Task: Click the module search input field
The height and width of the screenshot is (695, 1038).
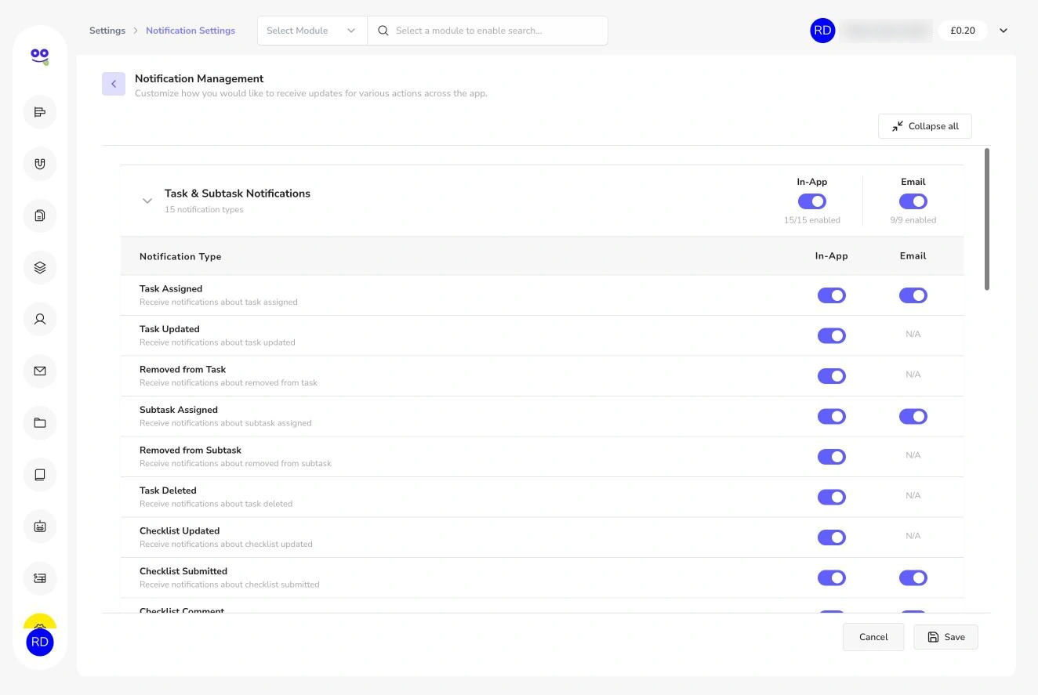Action: (x=488, y=31)
